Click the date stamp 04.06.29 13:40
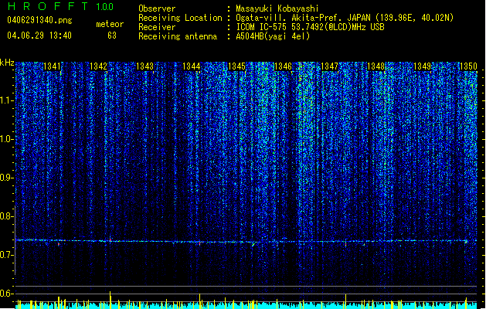The height and width of the screenshot is (309, 486). click(x=39, y=36)
